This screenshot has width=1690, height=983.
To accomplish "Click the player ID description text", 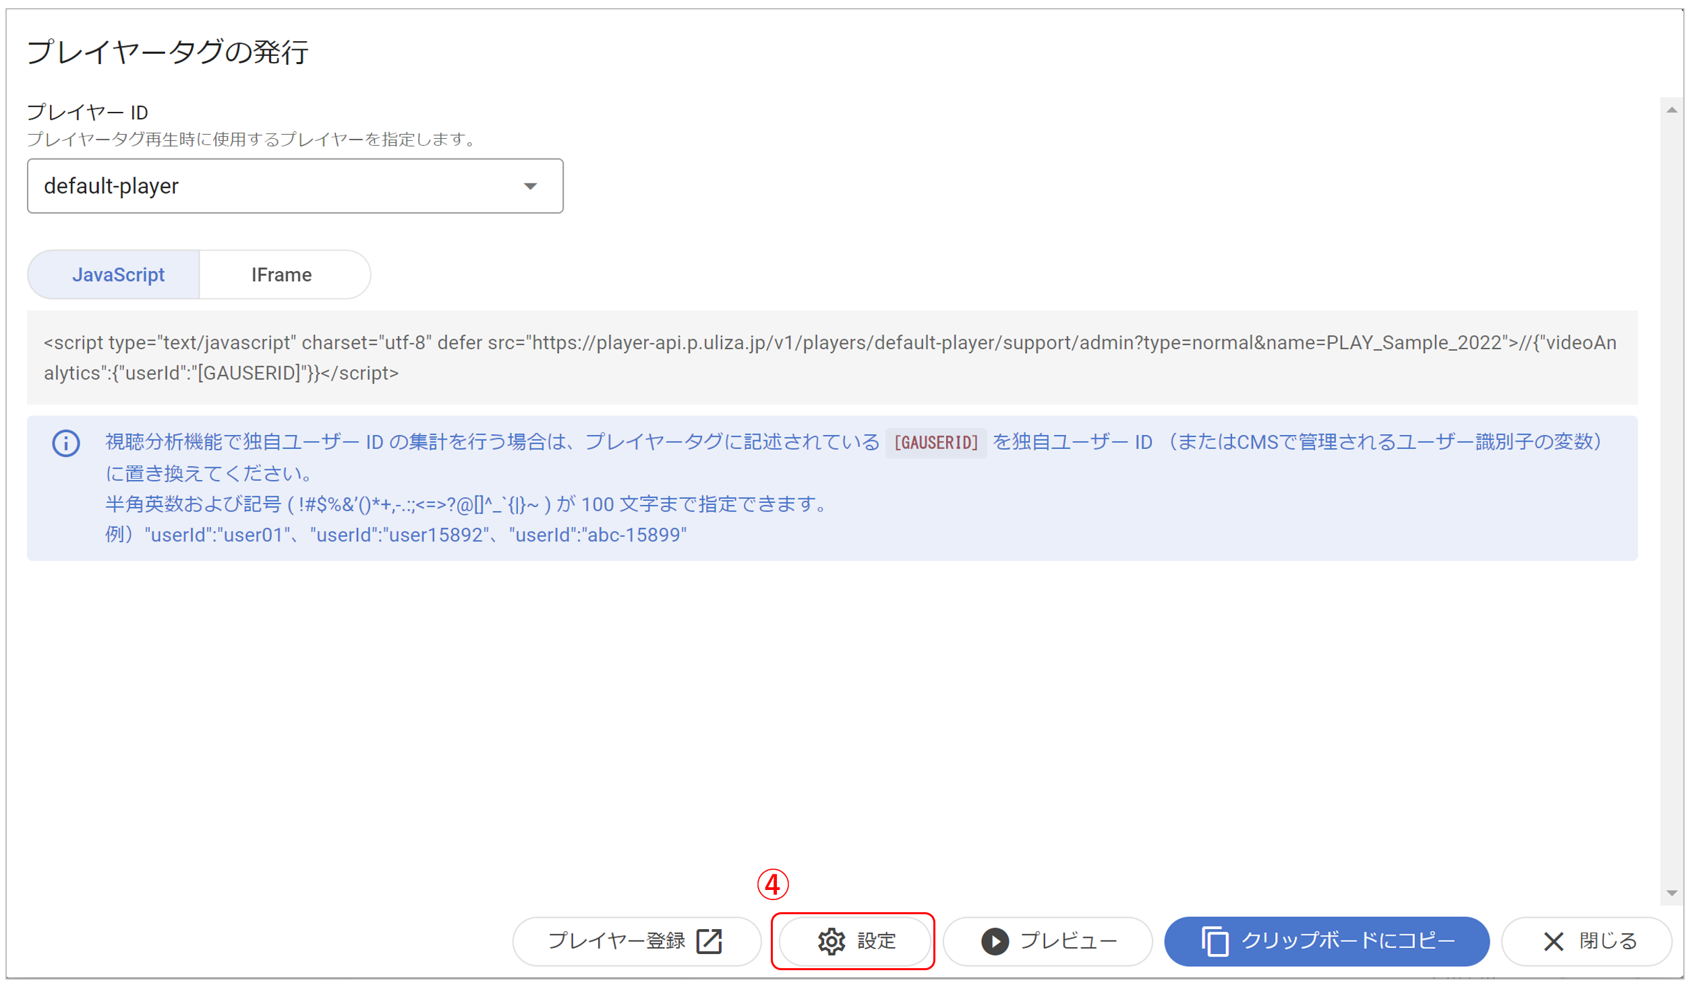I will 253,140.
